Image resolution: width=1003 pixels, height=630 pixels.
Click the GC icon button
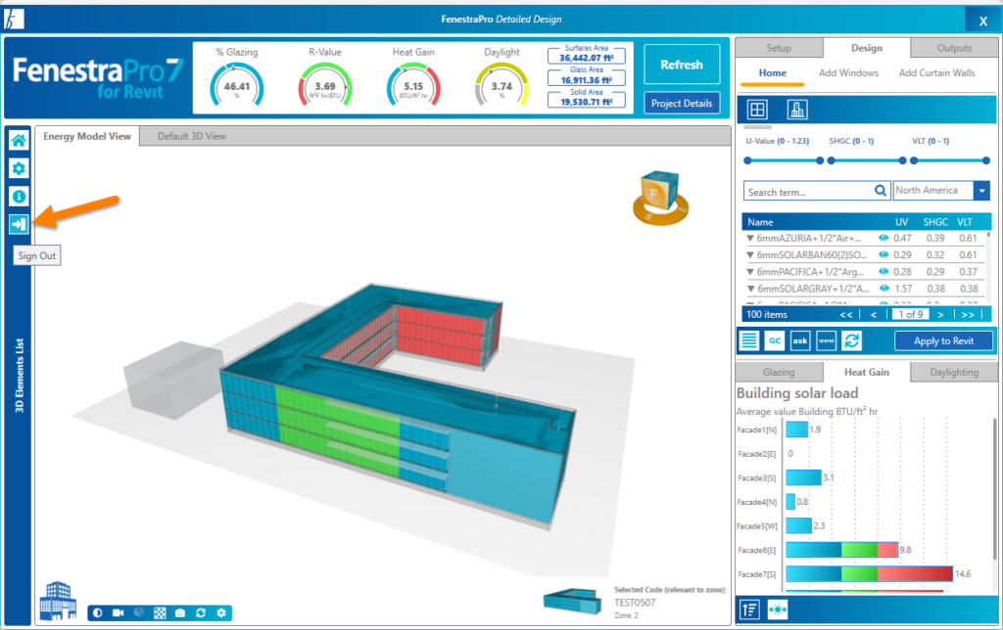[x=775, y=340]
